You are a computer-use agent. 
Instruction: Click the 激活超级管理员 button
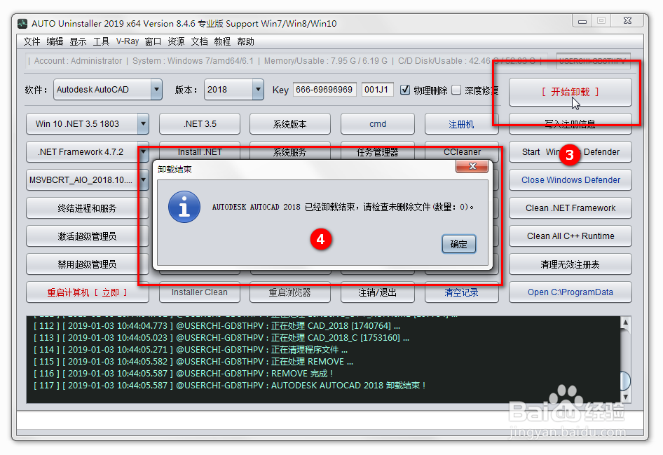(x=87, y=236)
